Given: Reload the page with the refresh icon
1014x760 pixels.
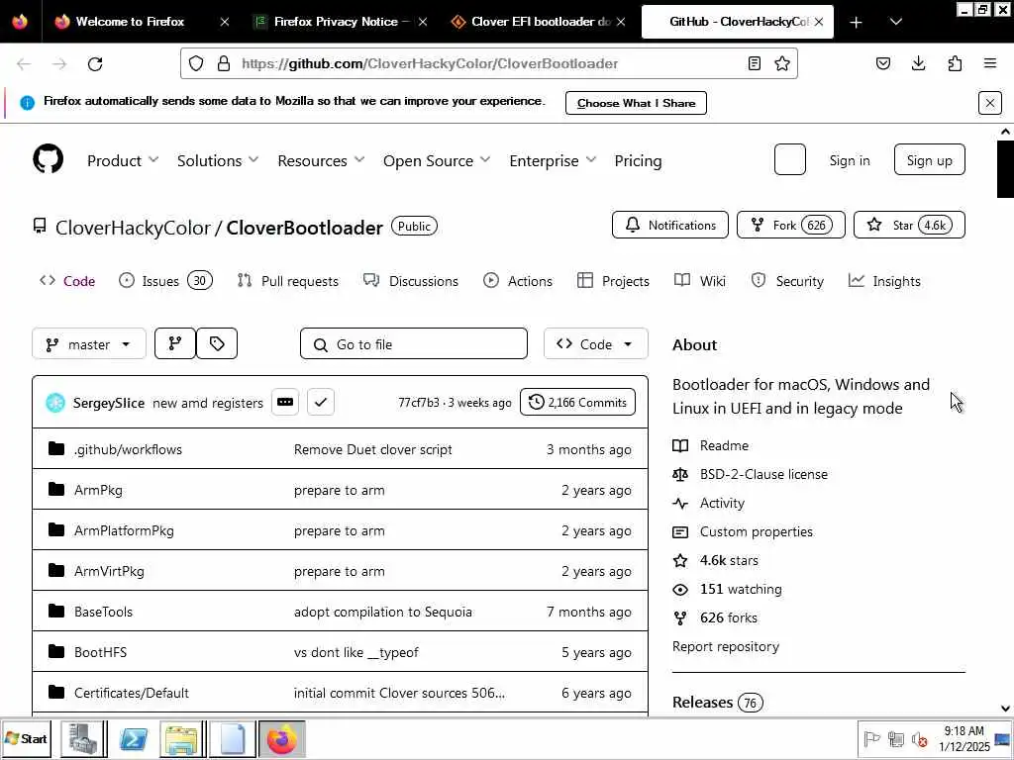Looking at the screenshot, I should 95,64.
